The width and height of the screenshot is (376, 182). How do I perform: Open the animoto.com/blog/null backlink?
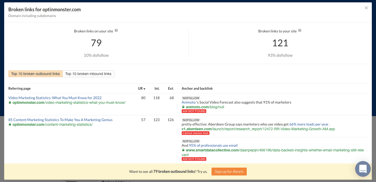pyautogui.click(x=205, y=107)
